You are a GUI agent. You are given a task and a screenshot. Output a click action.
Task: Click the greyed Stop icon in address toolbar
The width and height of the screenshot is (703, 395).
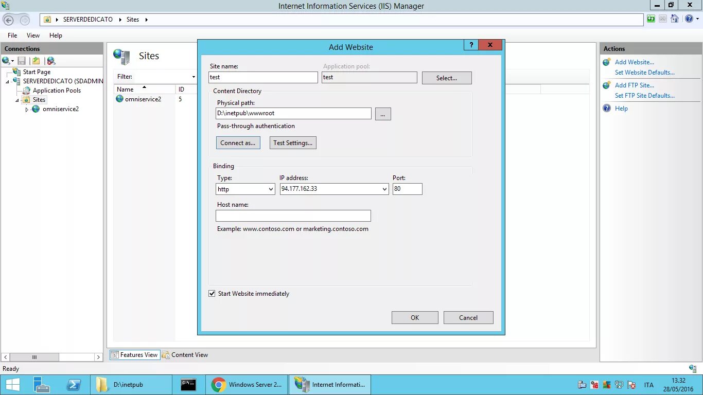663,19
